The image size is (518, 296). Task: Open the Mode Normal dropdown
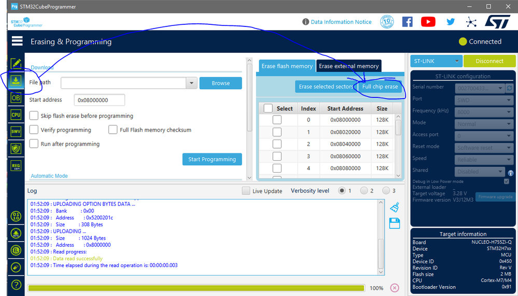(x=484, y=124)
